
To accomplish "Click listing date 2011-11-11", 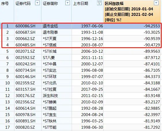I will pyautogui.click(x=92, y=58).
